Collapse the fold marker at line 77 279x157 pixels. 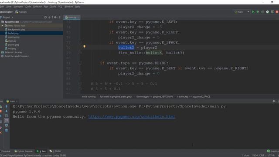(80, 42)
